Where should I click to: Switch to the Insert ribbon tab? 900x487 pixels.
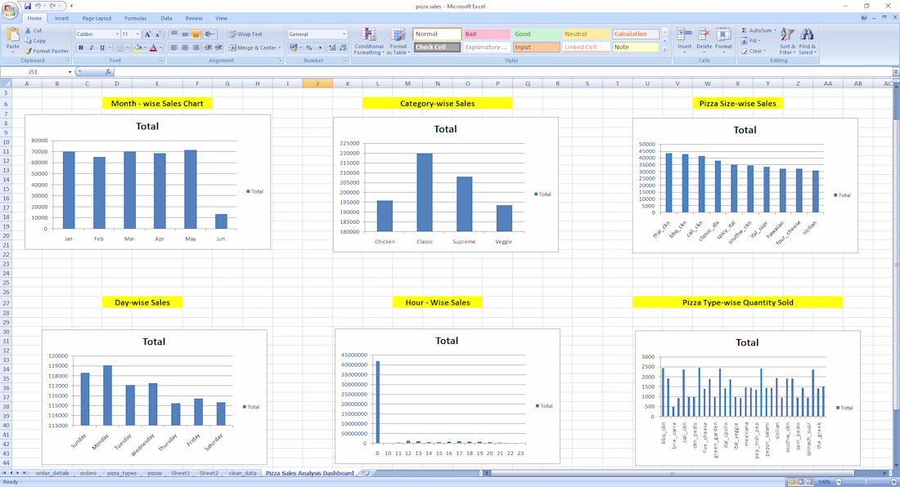click(x=61, y=18)
